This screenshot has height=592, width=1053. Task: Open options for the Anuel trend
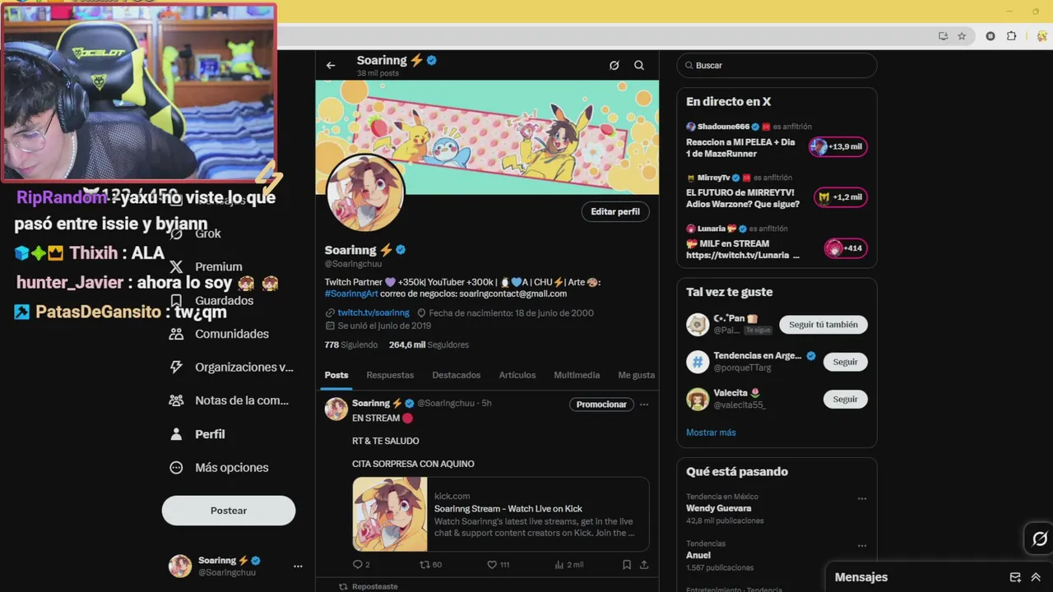862,545
